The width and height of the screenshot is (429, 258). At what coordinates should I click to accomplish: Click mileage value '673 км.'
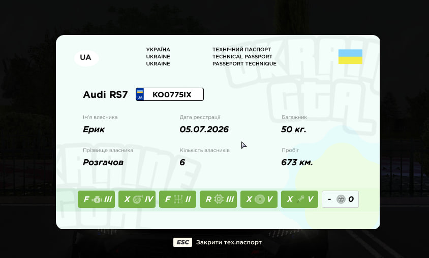tap(297, 163)
